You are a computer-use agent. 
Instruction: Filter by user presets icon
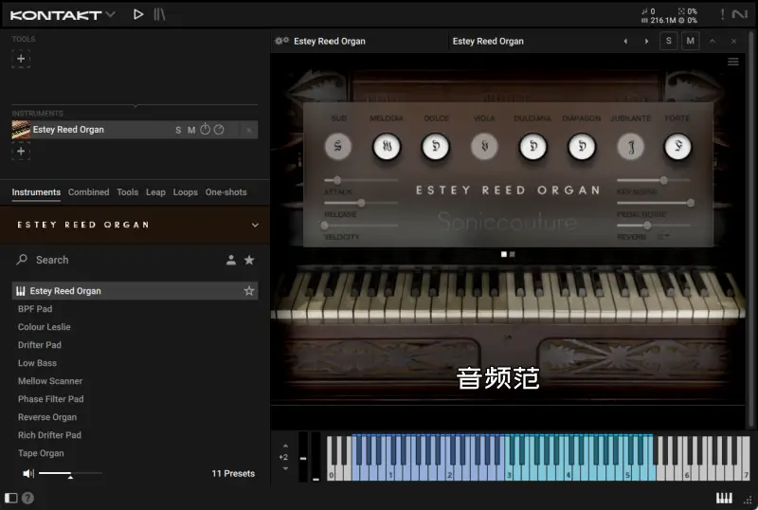[231, 260]
